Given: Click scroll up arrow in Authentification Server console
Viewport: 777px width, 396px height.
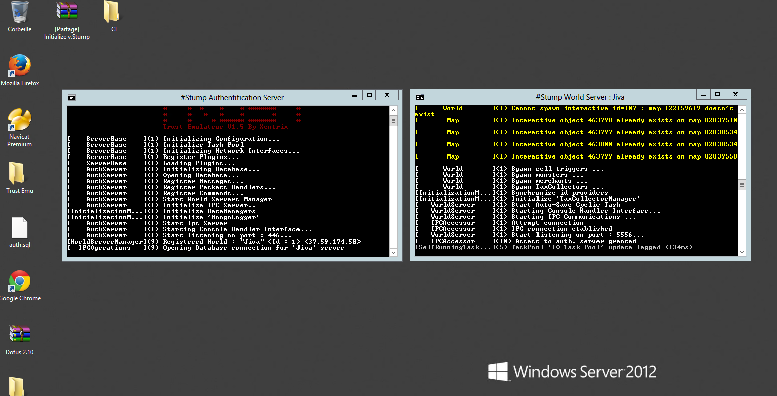Looking at the screenshot, I should point(394,110).
